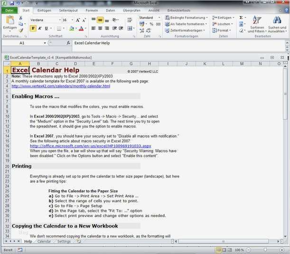The width and height of the screenshot is (290, 254).
Task: Open the fill color dropdown arrow
Action: click(76, 28)
